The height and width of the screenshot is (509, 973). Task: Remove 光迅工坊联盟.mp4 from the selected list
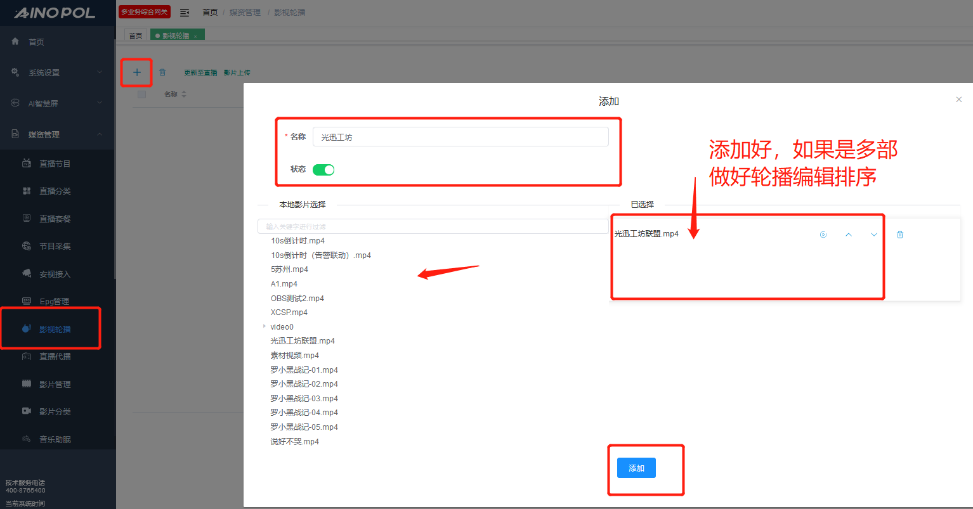click(899, 235)
